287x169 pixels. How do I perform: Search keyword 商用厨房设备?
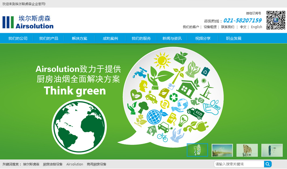(97, 164)
